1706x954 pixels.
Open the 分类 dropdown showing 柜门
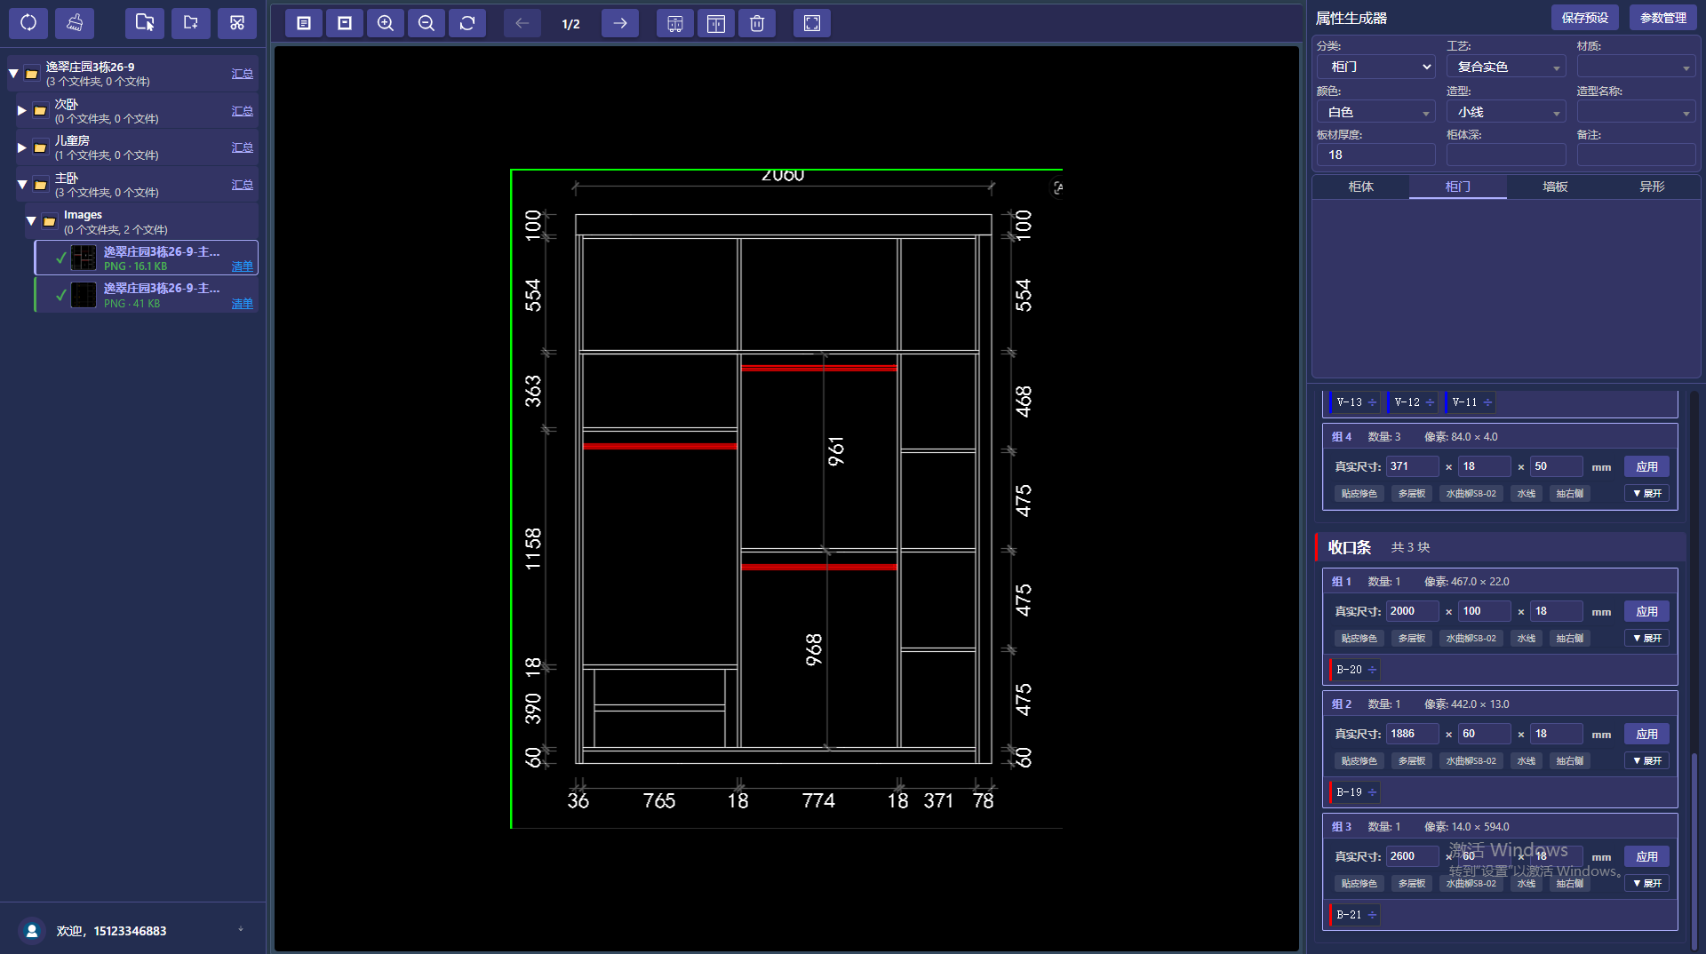pyautogui.click(x=1376, y=67)
